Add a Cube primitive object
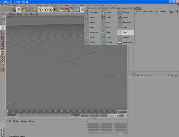 click(77, 10)
